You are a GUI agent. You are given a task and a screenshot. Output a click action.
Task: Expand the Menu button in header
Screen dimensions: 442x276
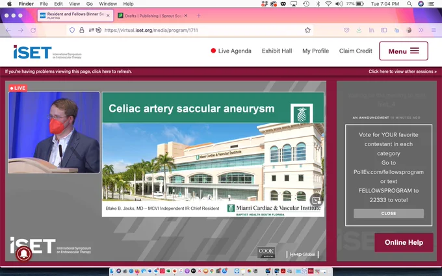[x=404, y=51]
